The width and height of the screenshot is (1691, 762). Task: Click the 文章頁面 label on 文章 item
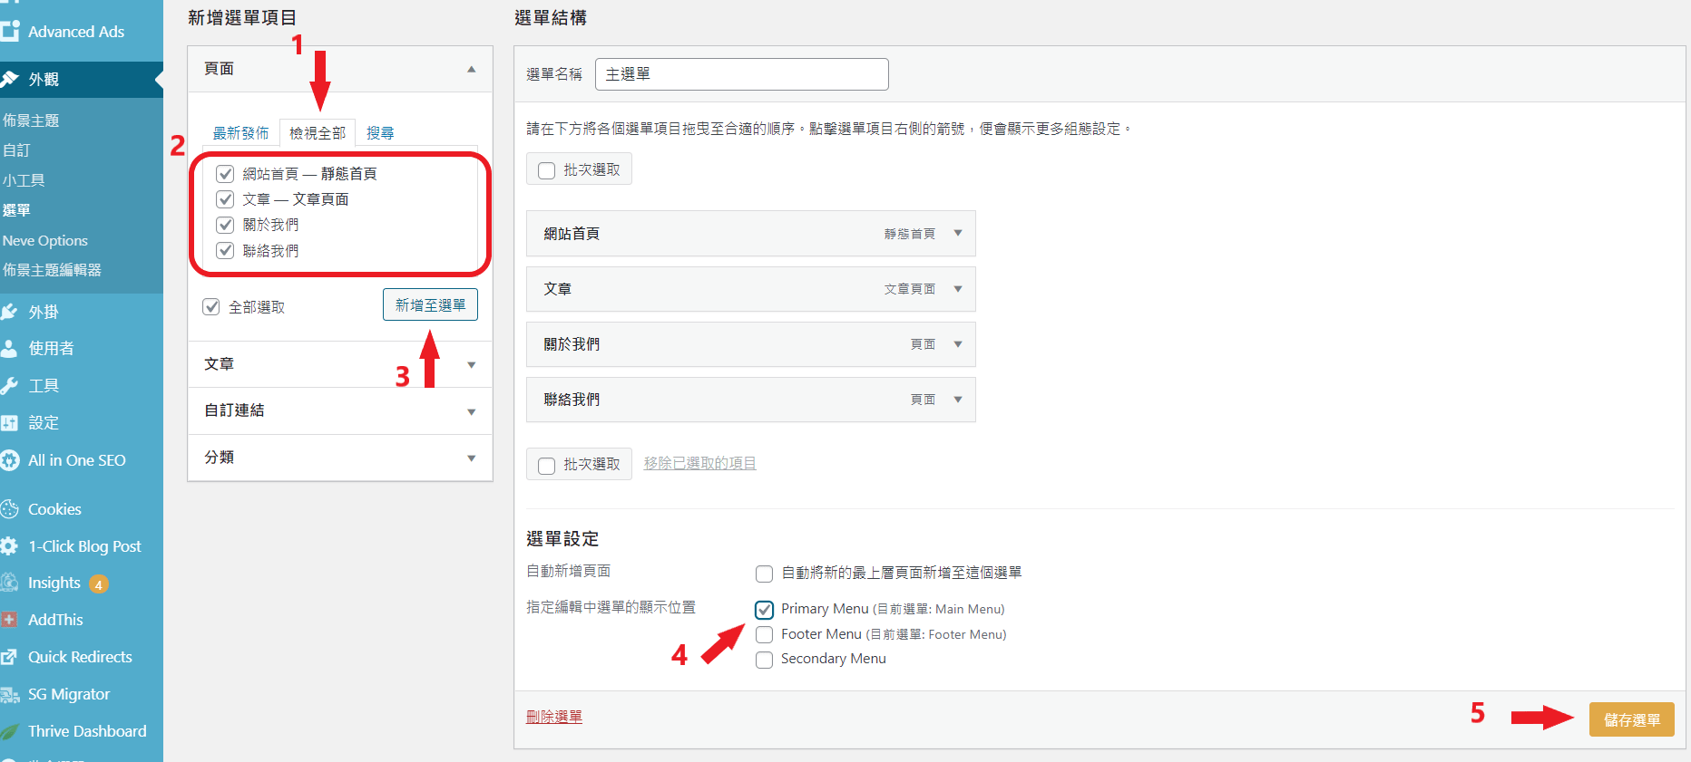click(x=910, y=289)
